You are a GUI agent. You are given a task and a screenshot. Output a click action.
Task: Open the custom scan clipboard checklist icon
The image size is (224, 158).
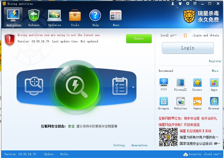pyautogui.click(x=120, y=86)
